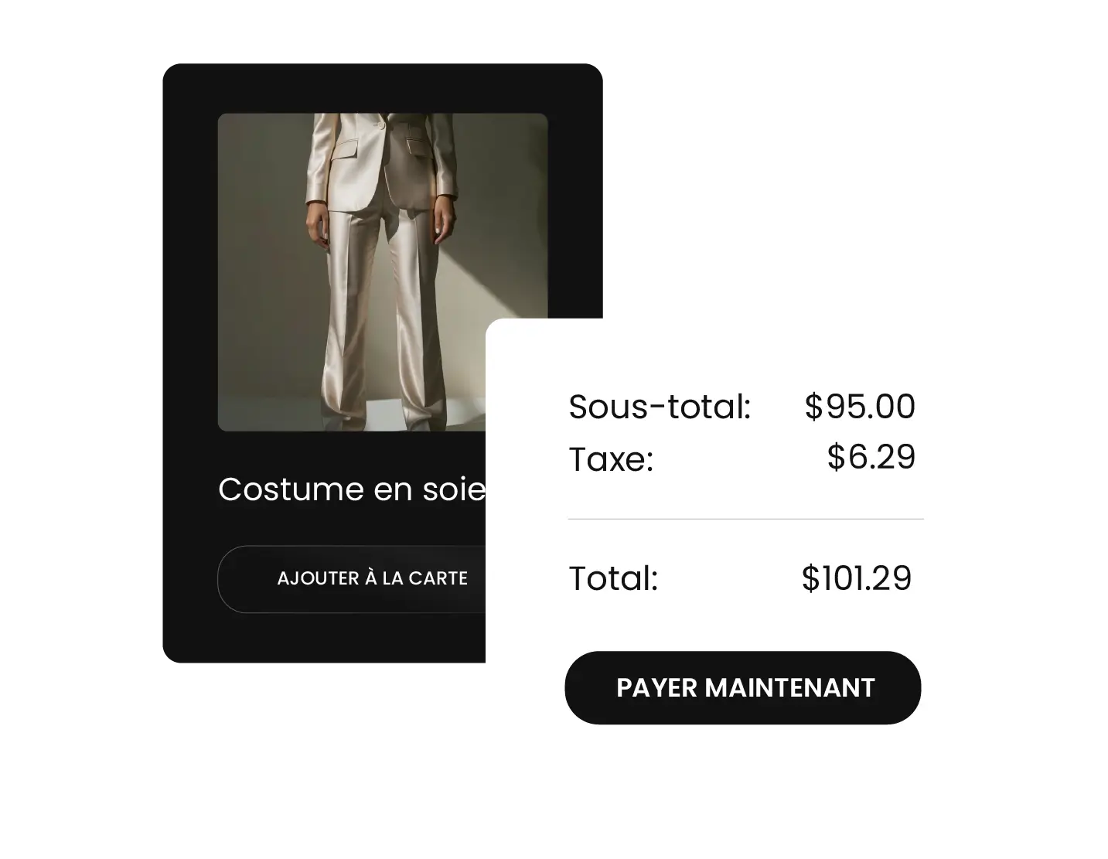This screenshot has width=1108, height=859.
Task: Select the $95.00 subtotal amount
Action: 860,407
